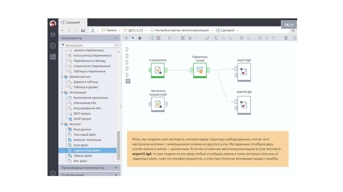Screen dimensions: 343x192
Task: Click the save (floppy disk) icon
Action: (x=83, y=30)
